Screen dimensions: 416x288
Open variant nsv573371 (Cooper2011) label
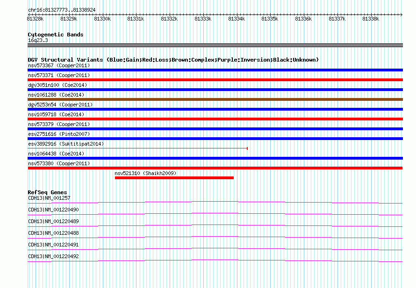tap(59, 75)
